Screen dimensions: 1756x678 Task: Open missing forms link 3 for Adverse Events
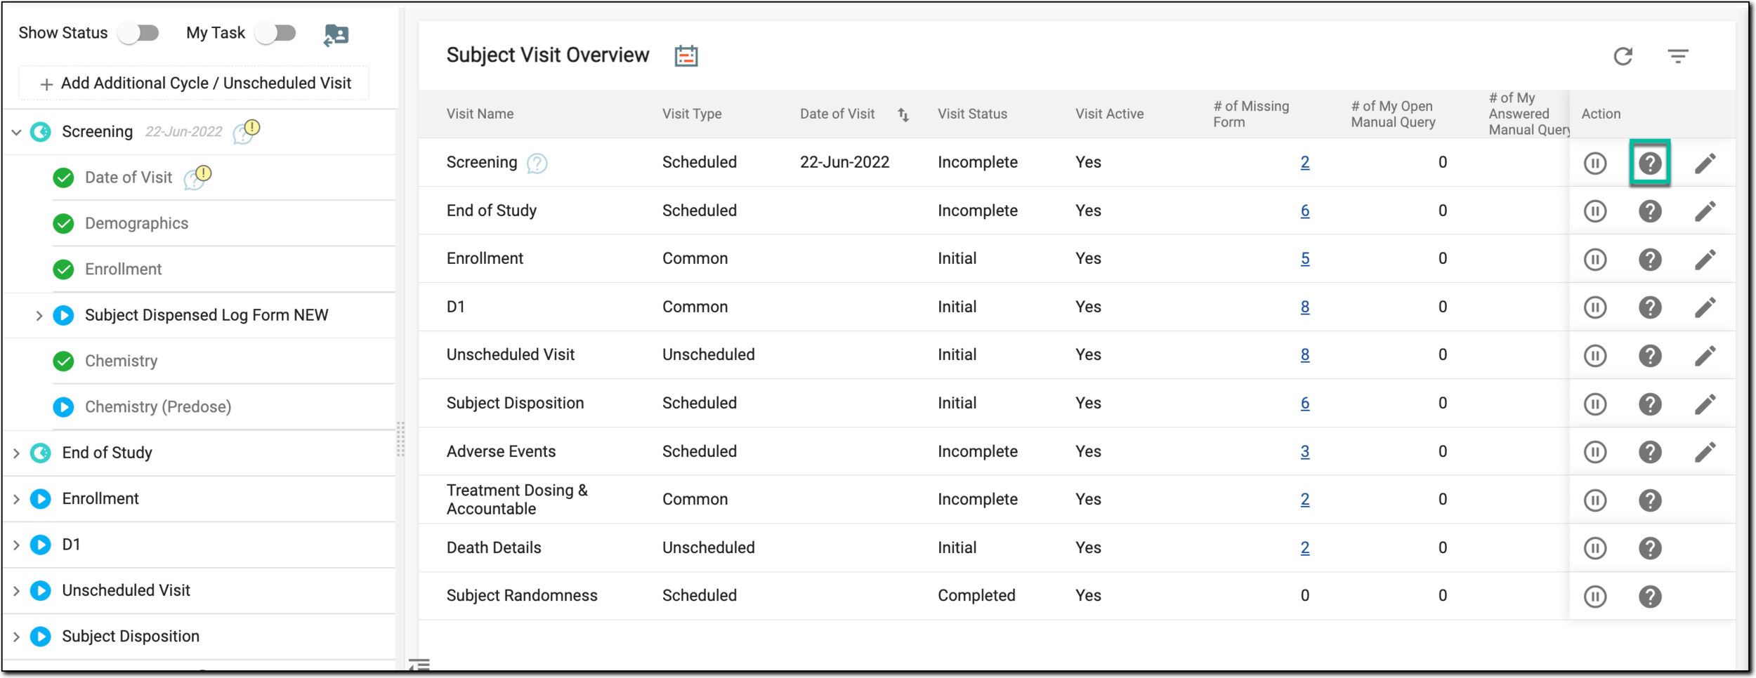tap(1304, 452)
